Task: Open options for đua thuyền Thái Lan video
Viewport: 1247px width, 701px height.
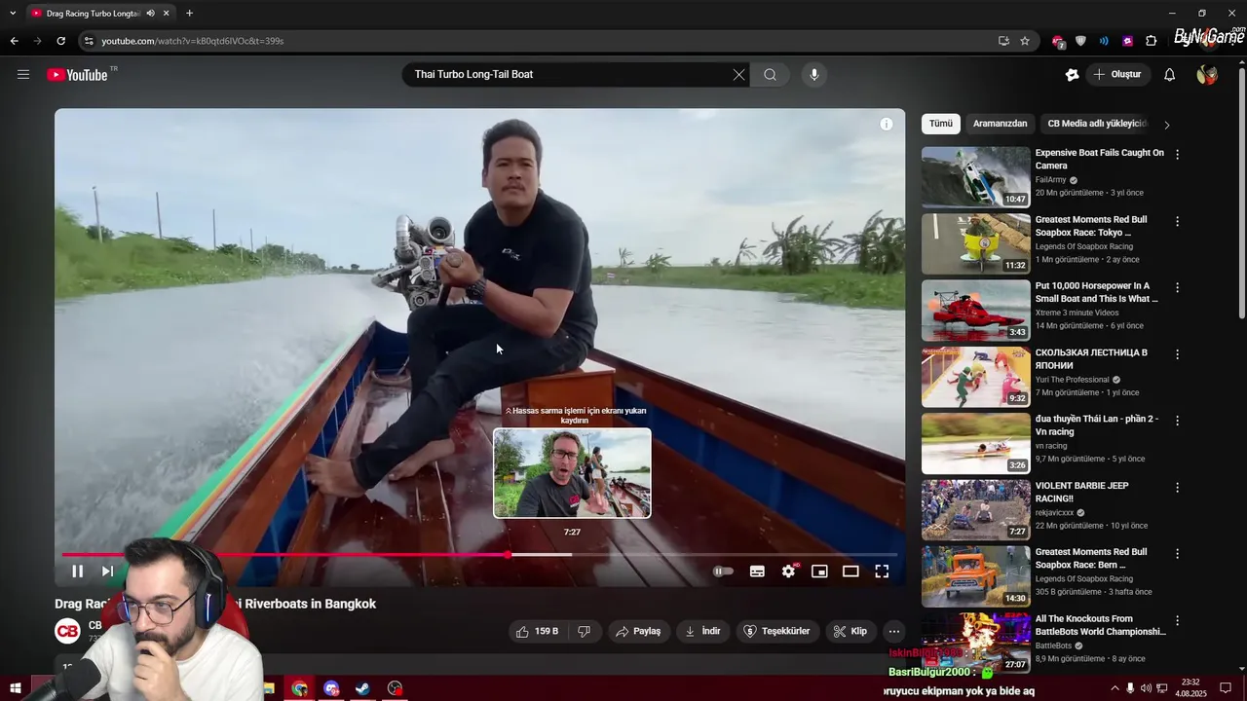Action: (x=1177, y=420)
